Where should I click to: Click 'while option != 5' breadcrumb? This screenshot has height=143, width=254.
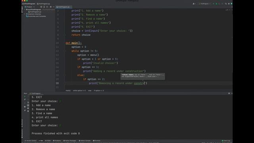click(x=79, y=91)
